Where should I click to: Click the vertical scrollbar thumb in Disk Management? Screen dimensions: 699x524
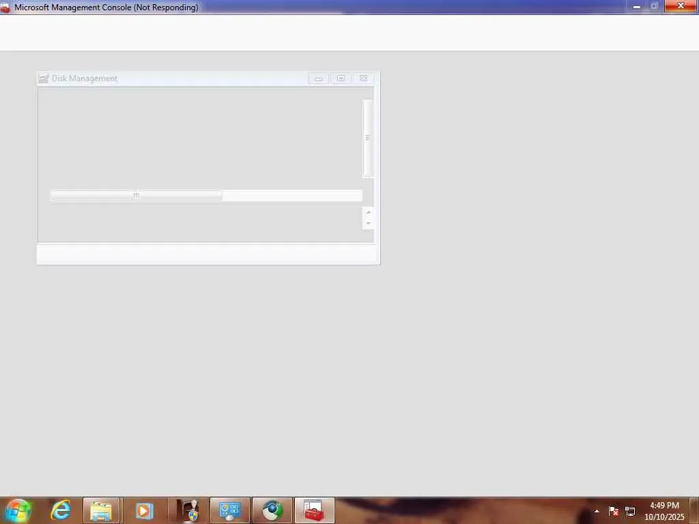368,138
